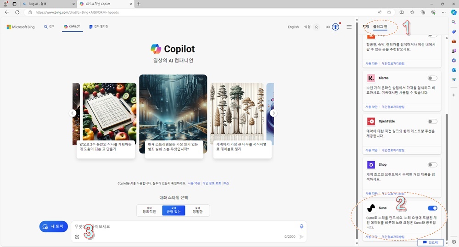The width and height of the screenshot is (459, 247).
Task: Show previous suggestion carousel card
Action: [x=73, y=113]
